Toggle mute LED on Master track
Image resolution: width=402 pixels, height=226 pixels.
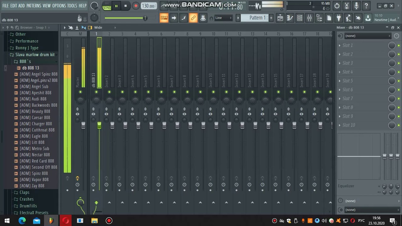(x=80, y=92)
